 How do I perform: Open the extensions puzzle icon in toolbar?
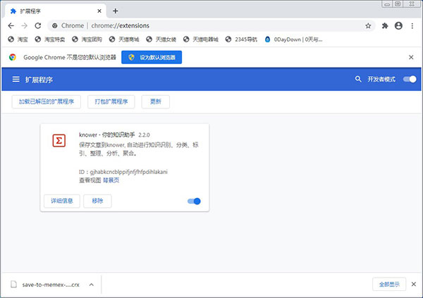coord(385,25)
